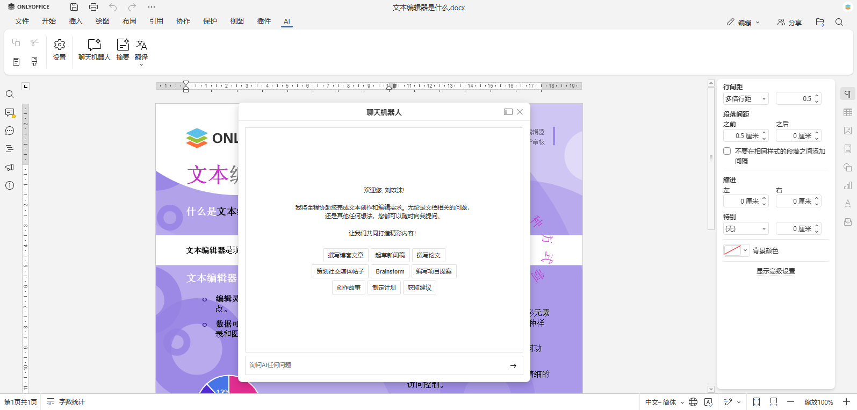Switch to the 协作 tab
The height and width of the screenshot is (410, 857).
pyautogui.click(x=183, y=21)
